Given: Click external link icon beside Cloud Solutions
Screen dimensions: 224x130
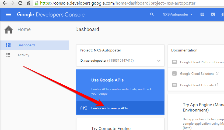Looking at the screenshot, I should tap(217, 73).
